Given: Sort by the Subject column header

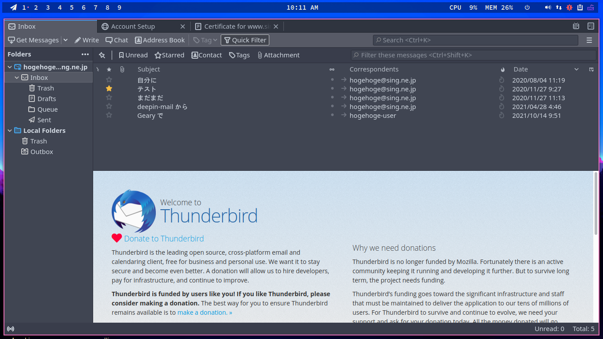Looking at the screenshot, I should (x=149, y=69).
